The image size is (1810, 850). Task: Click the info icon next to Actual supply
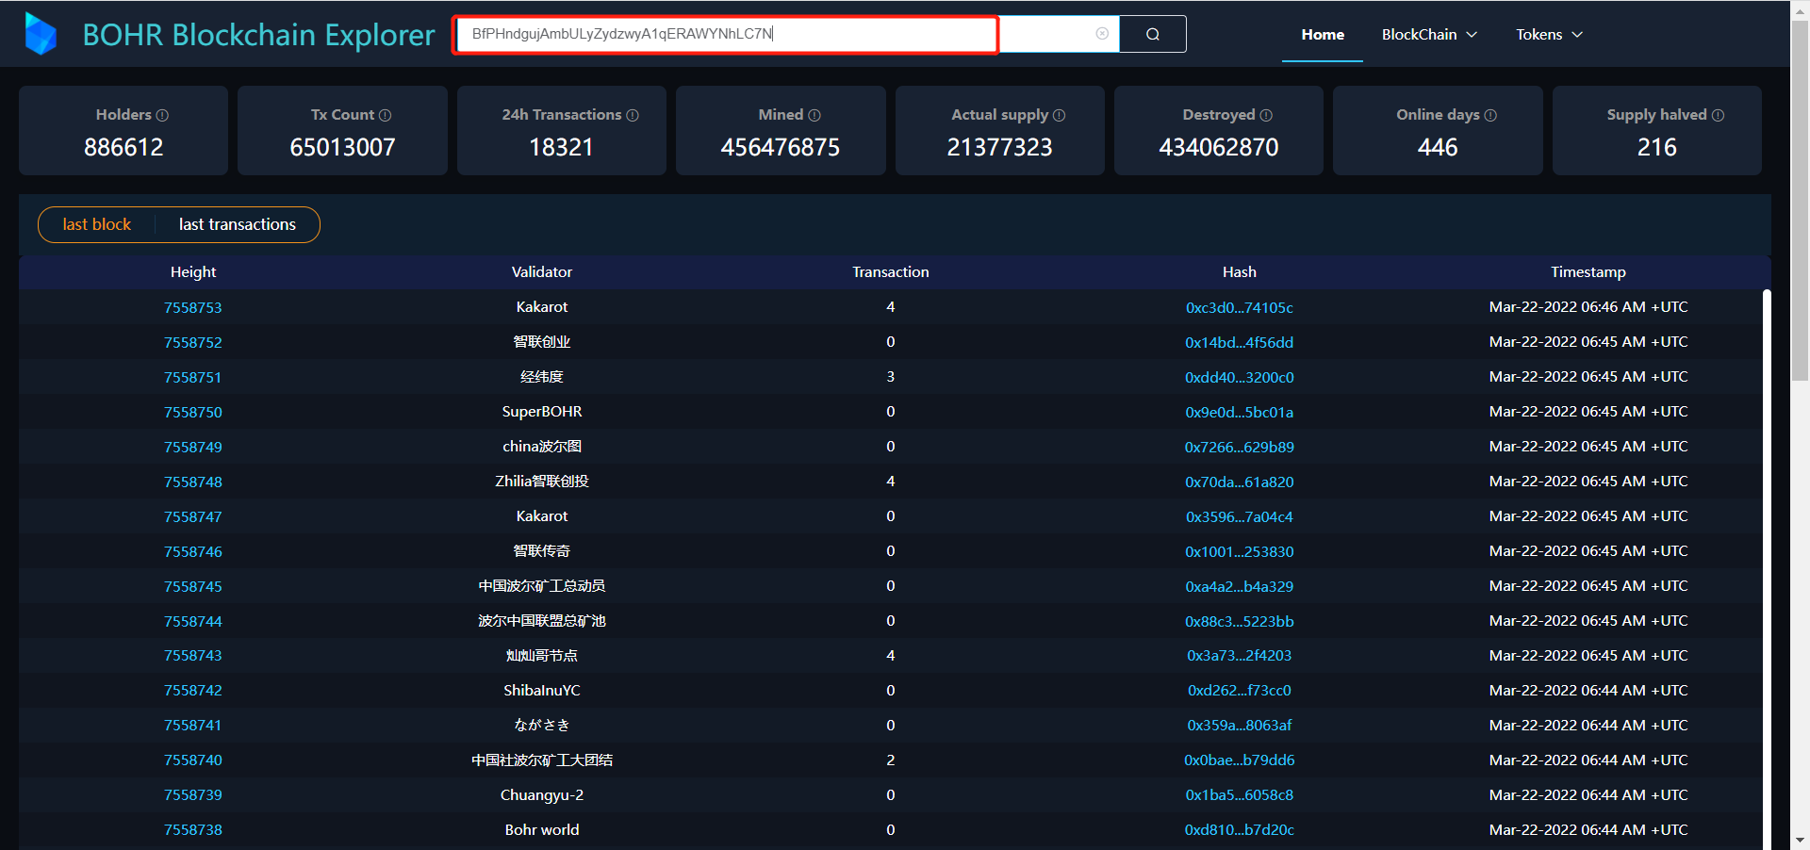1059,115
